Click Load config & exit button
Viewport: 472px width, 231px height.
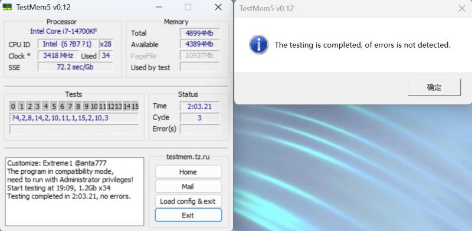[188, 201]
